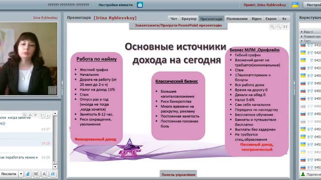Select the 4x tab

284,18
